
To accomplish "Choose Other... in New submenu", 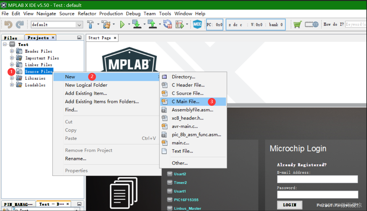I will coord(193,163).
